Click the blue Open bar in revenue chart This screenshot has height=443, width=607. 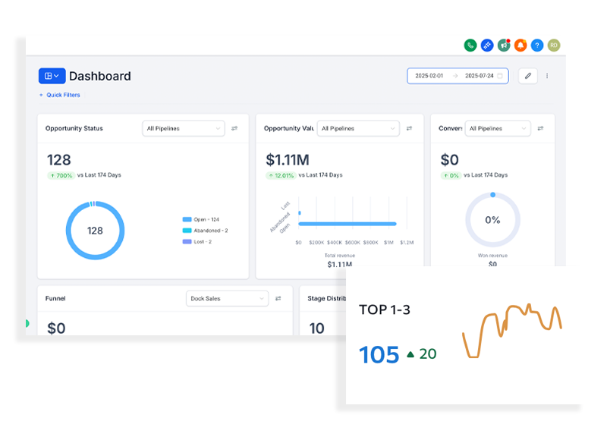point(349,224)
